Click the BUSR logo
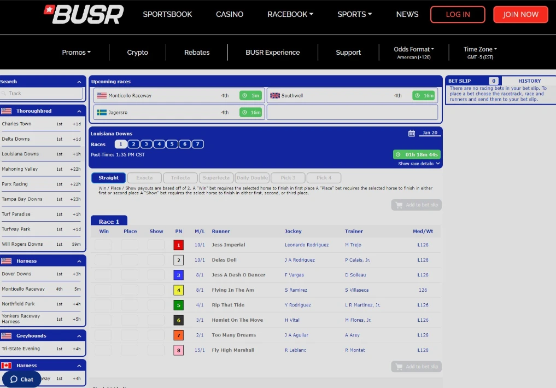556x388 pixels. coord(83,14)
